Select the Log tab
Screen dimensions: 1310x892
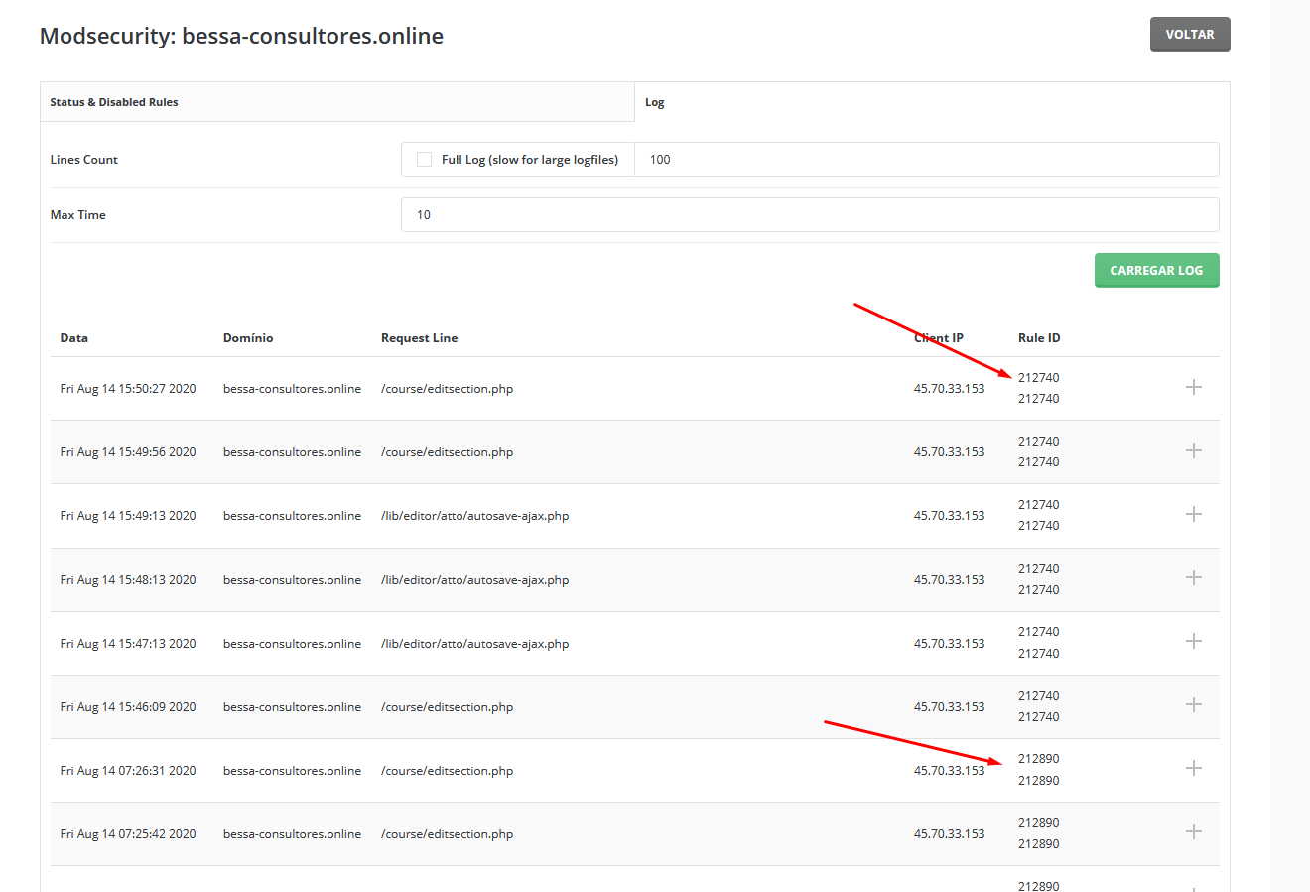655,102
